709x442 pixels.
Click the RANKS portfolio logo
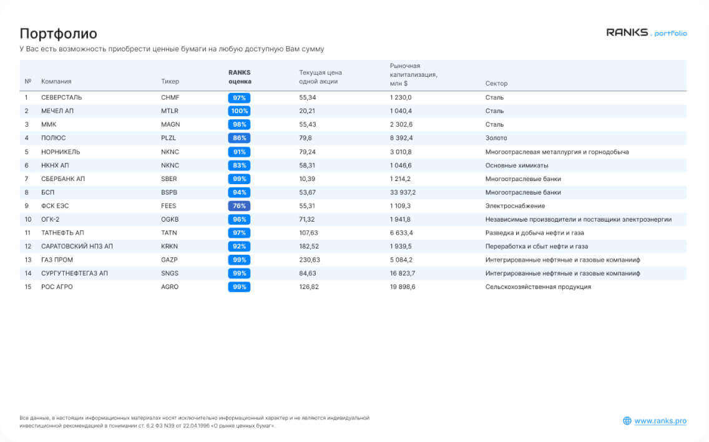tap(647, 32)
